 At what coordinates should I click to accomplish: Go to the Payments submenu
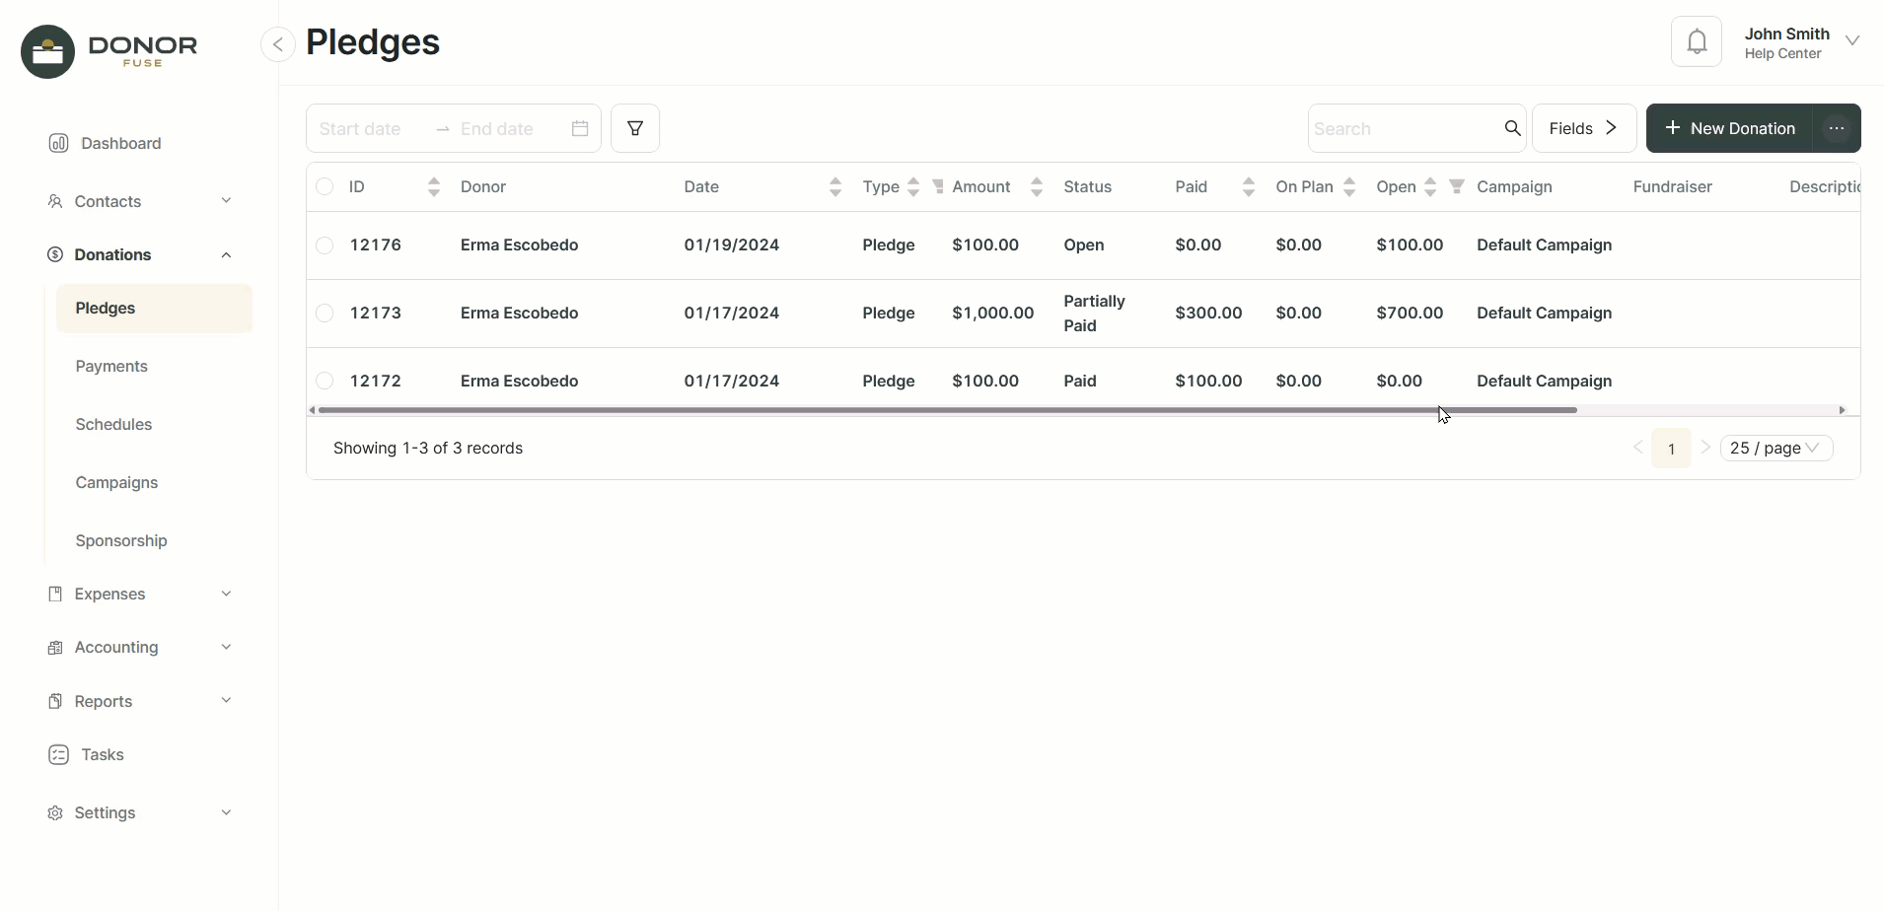(111, 366)
